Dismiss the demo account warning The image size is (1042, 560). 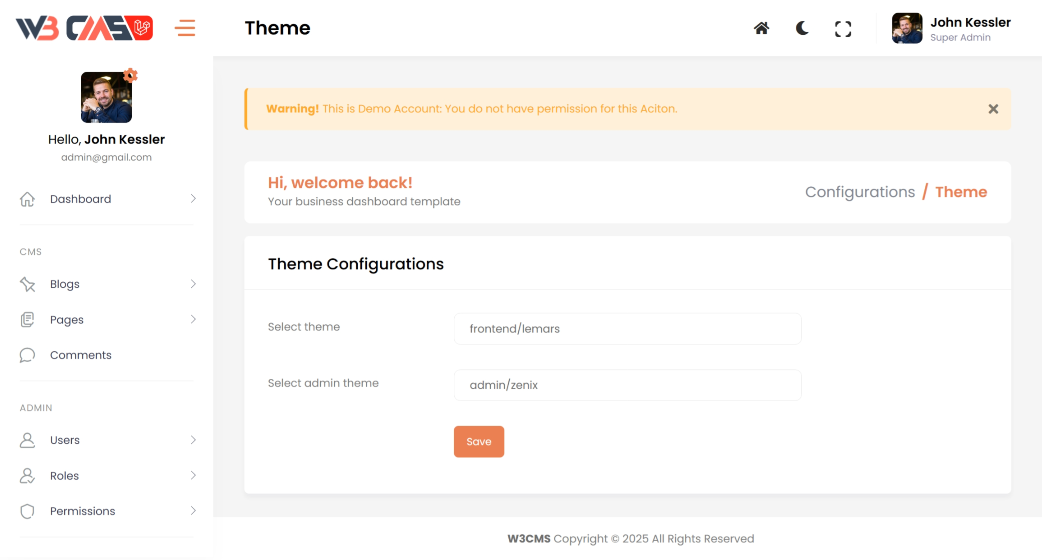pos(993,109)
